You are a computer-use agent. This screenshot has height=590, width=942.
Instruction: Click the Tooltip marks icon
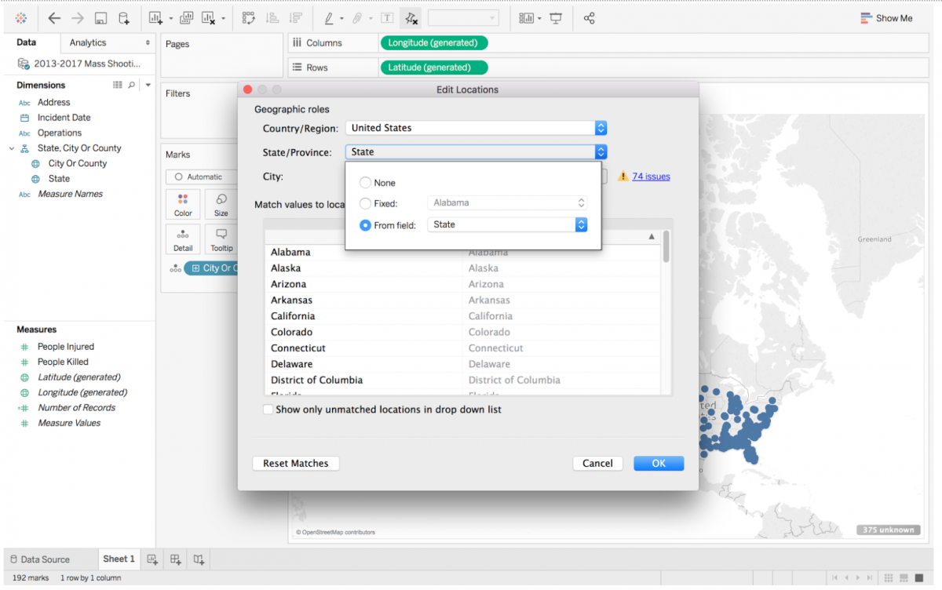click(x=221, y=238)
